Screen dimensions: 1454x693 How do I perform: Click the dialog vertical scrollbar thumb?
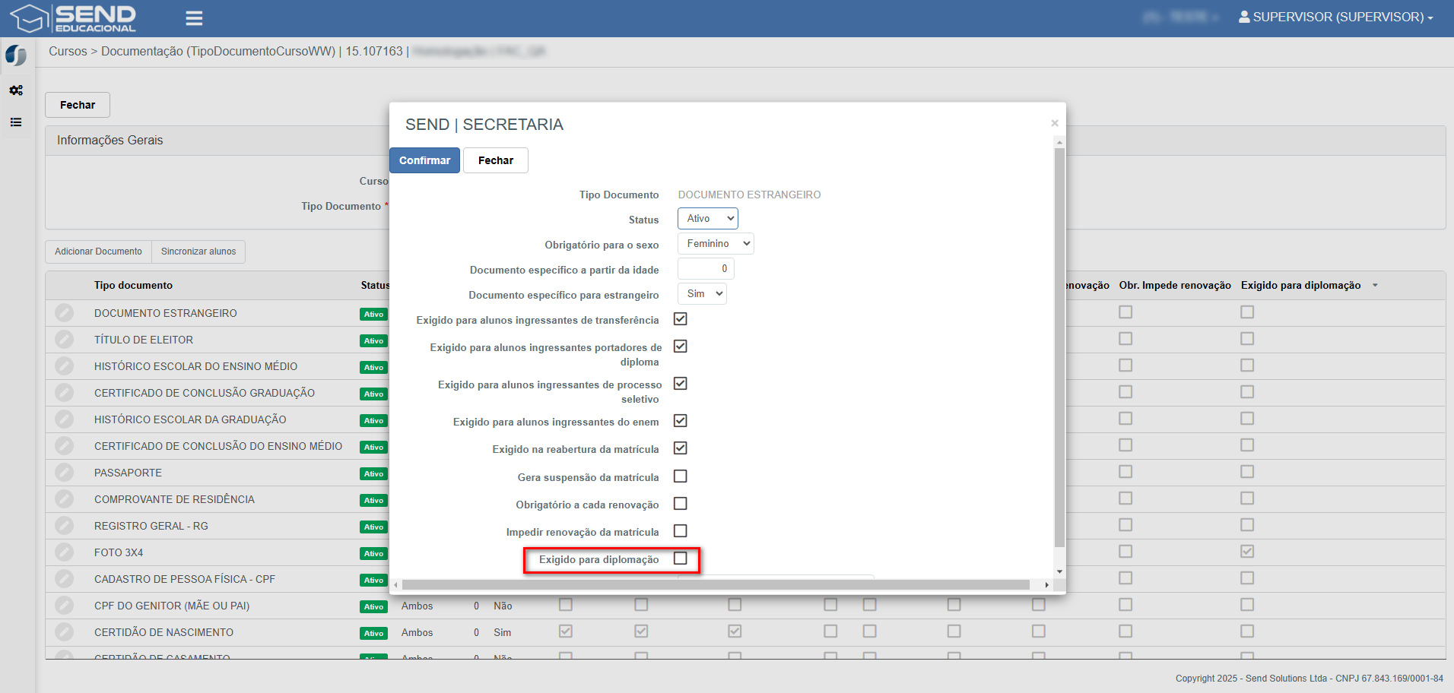(x=1059, y=347)
